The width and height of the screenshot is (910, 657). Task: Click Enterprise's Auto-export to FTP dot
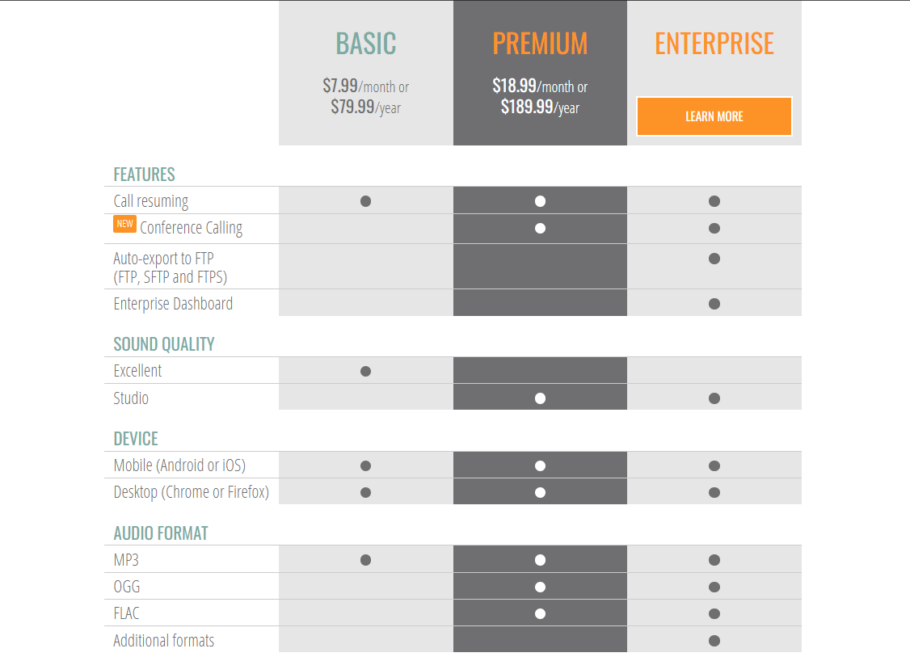(x=714, y=259)
